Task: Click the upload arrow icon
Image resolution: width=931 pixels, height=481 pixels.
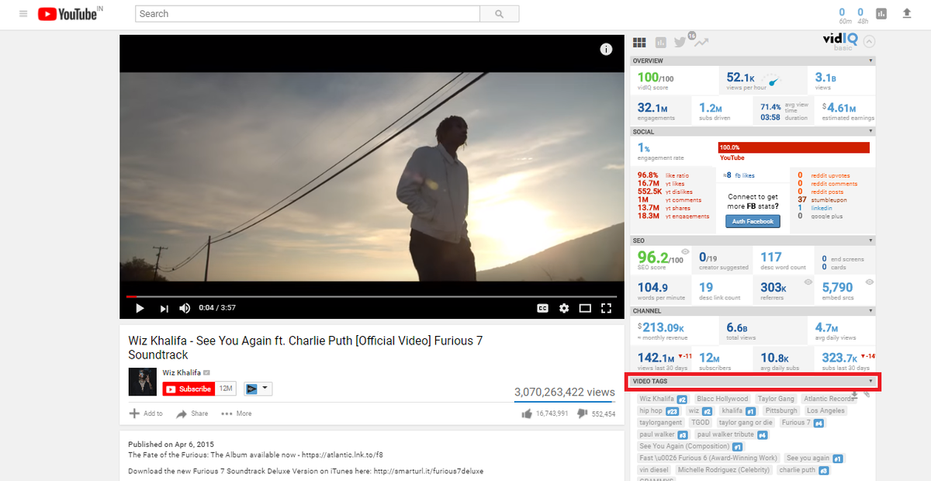Action: tap(907, 13)
